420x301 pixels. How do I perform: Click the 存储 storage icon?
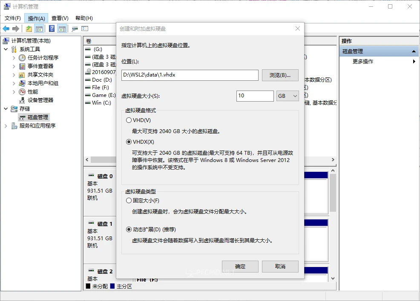[14, 109]
